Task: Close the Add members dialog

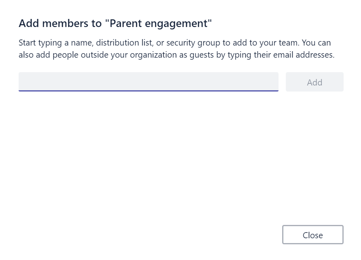Action: coord(312,235)
